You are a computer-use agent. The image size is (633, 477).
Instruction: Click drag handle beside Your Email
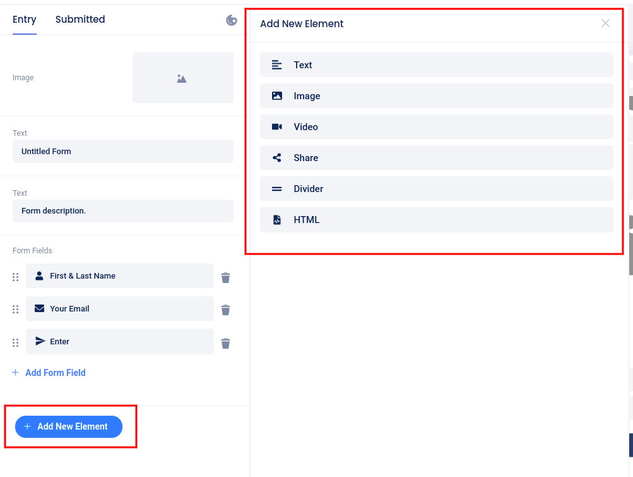pyautogui.click(x=16, y=309)
